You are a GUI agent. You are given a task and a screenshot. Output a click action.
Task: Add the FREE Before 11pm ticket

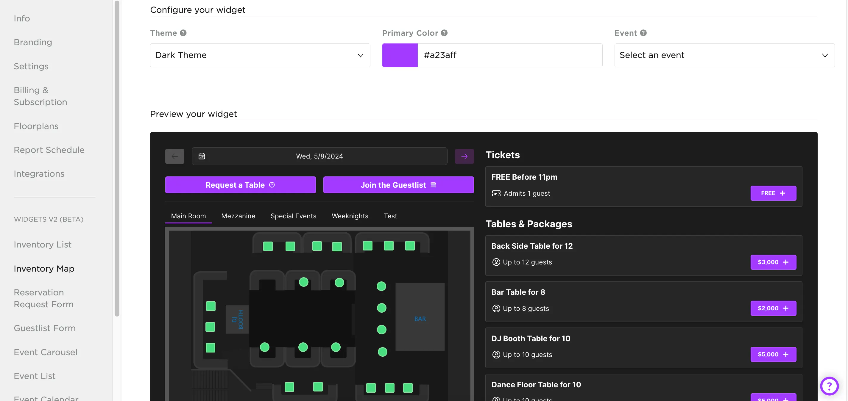click(773, 193)
